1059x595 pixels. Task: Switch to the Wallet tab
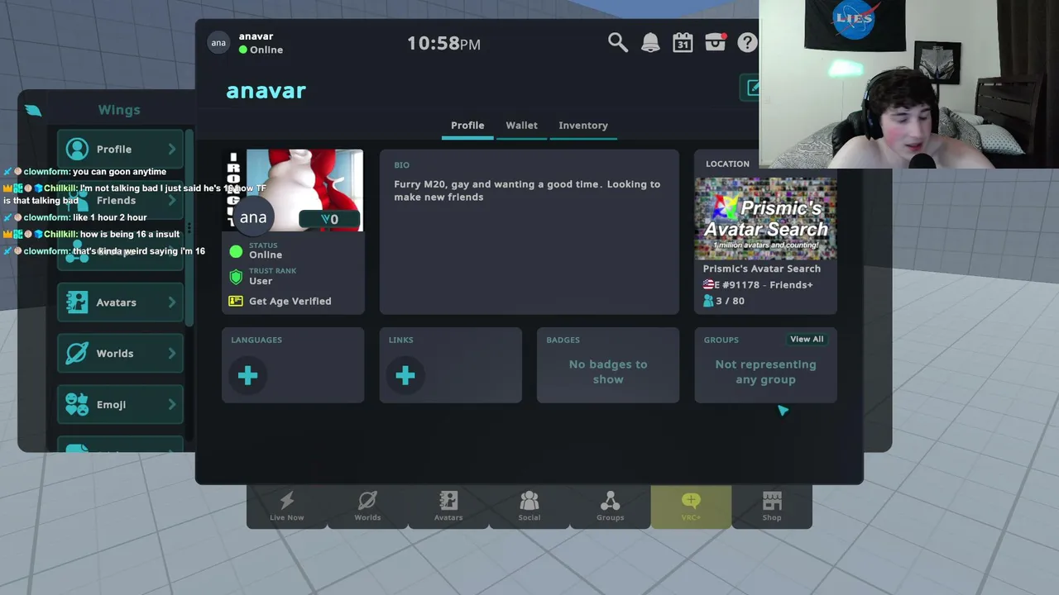coord(521,126)
